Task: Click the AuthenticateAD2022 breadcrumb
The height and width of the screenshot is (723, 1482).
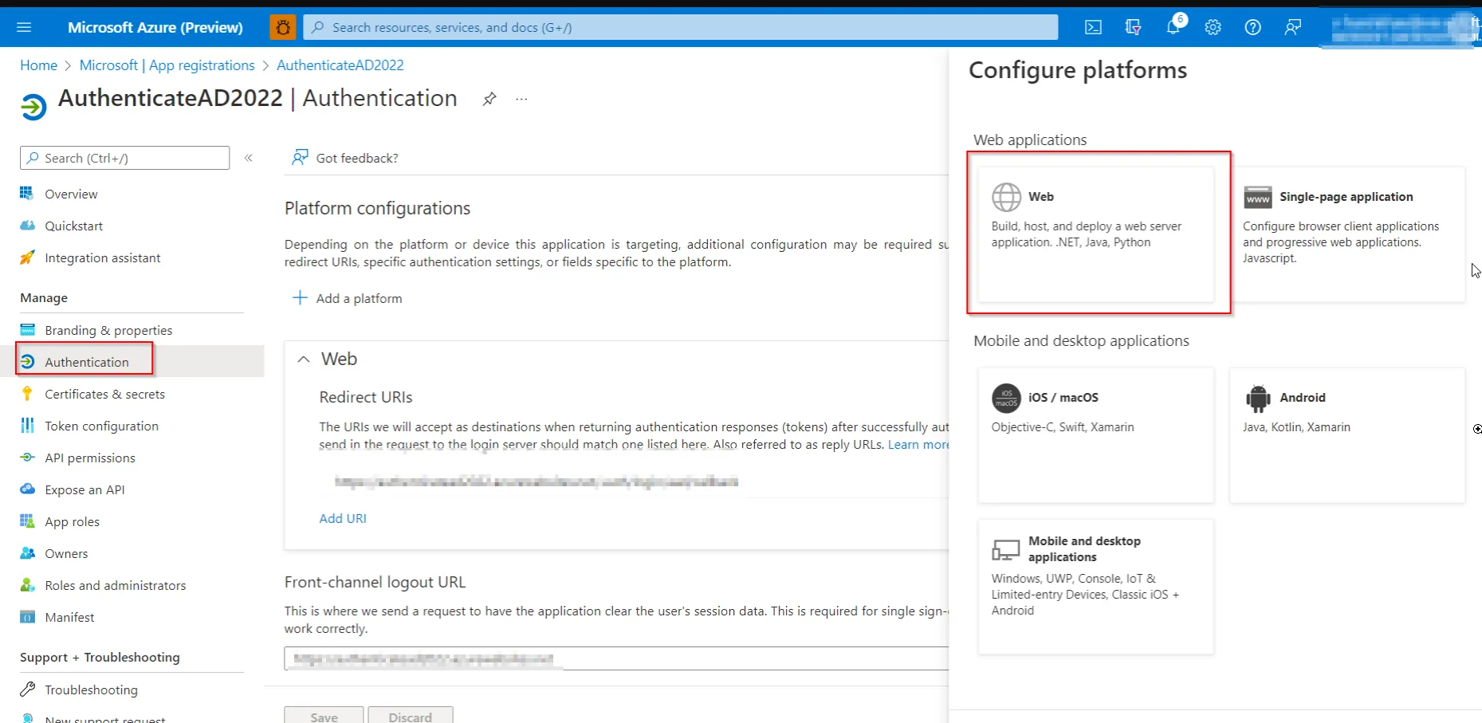Action: click(x=340, y=65)
